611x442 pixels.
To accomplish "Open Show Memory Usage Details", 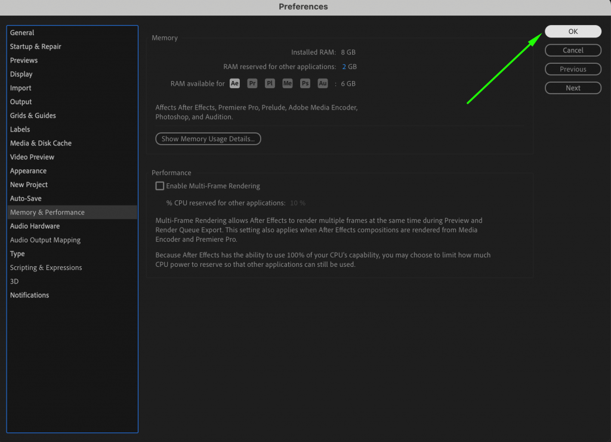I will (x=208, y=138).
